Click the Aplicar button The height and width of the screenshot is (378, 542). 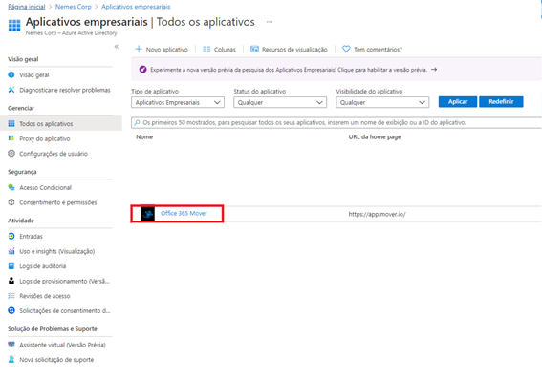click(458, 102)
